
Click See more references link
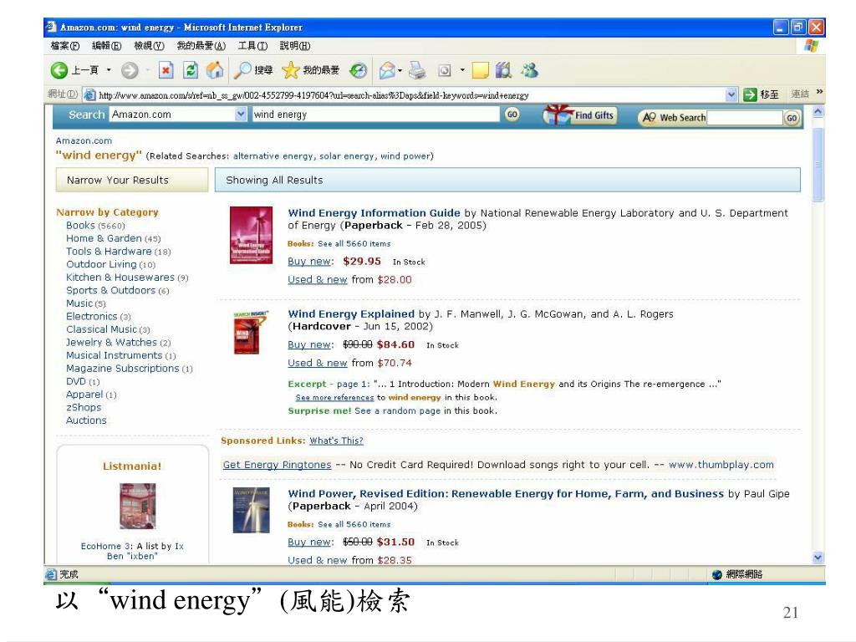pyautogui.click(x=334, y=397)
